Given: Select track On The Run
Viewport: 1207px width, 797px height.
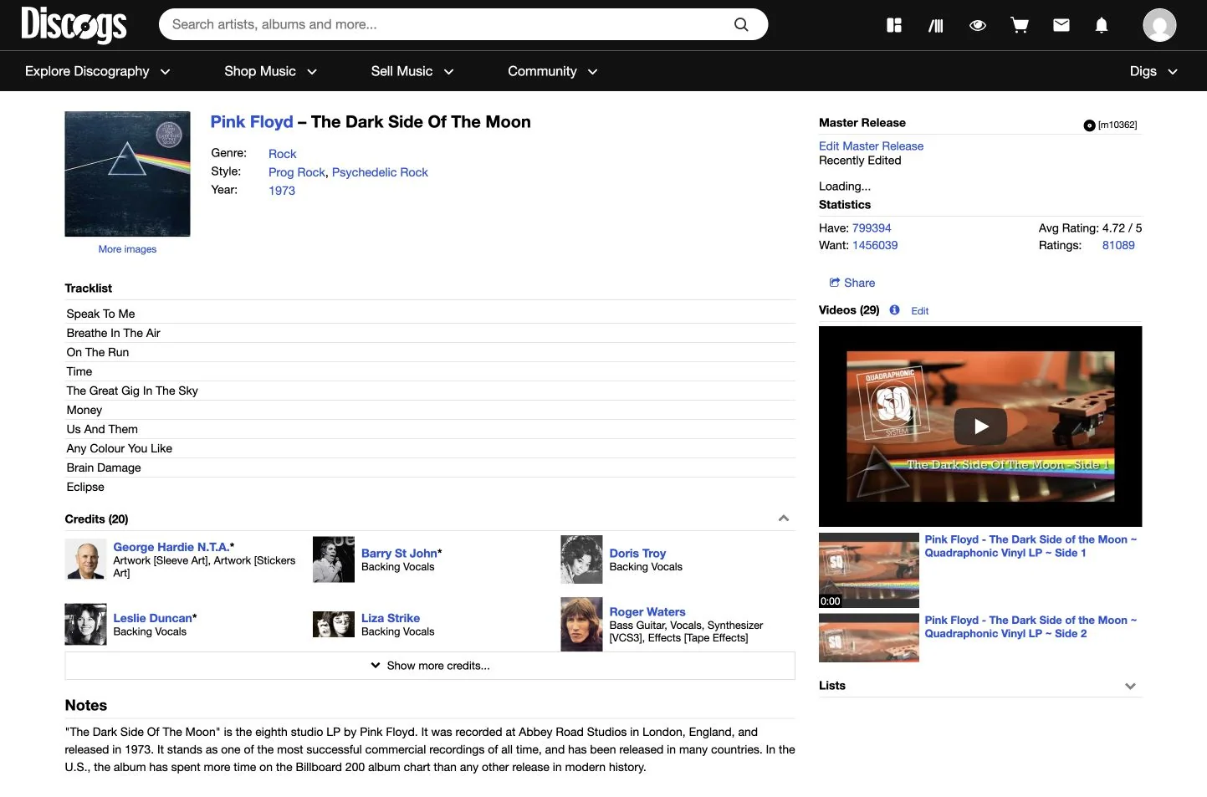Looking at the screenshot, I should pos(98,352).
